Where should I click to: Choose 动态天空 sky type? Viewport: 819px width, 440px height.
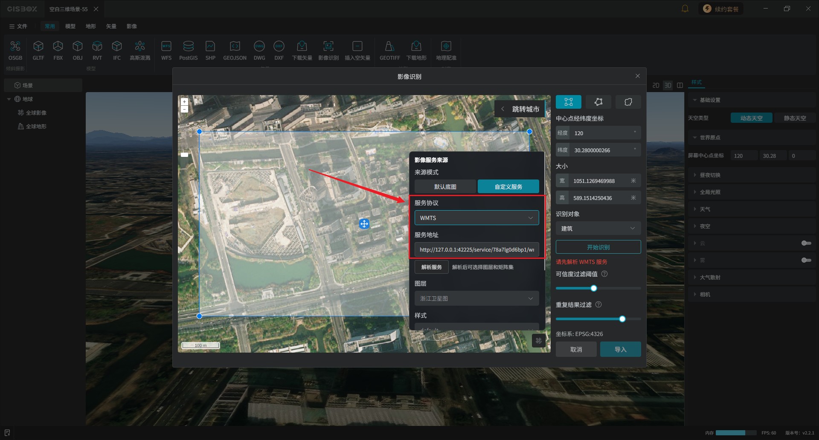[752, 118]
